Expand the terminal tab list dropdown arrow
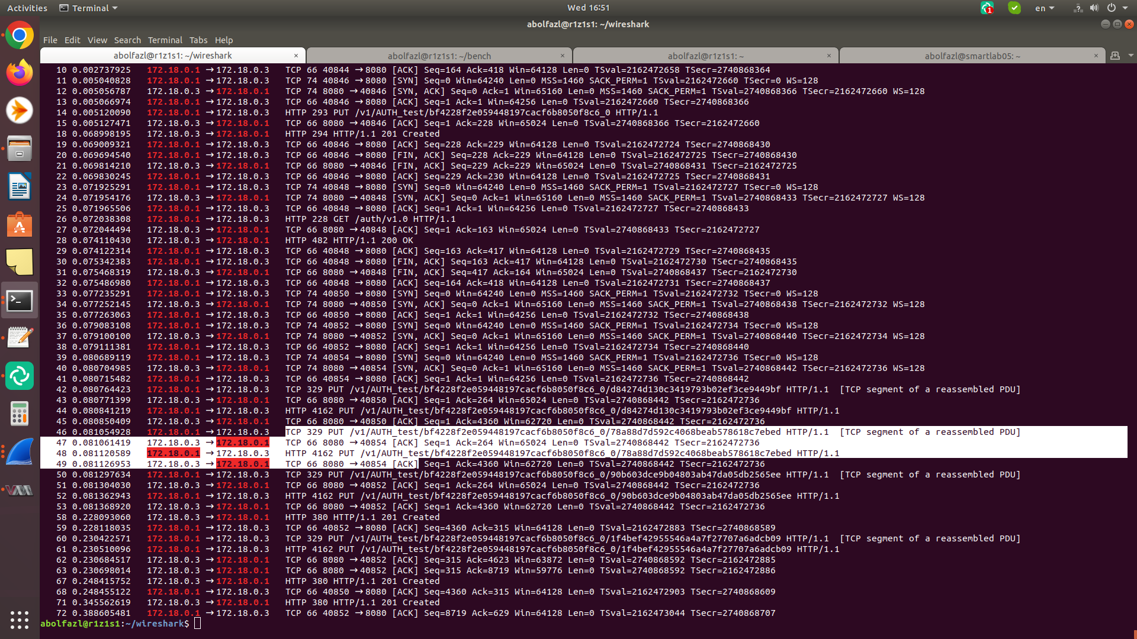Image resolution: width=1137 pixels, height=639 pixels. [1130, 56]
